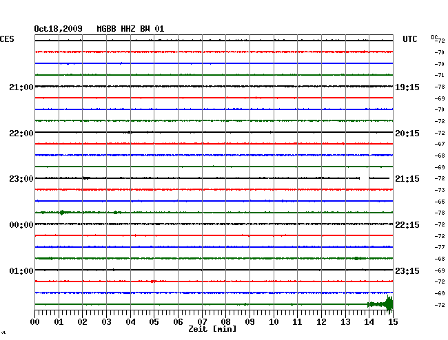Click the DC value -73
The image size is (448, 340).
439,190
